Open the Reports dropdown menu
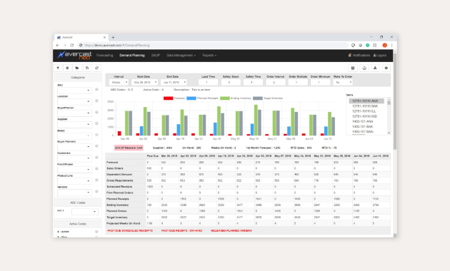The image size is (450, 271). click(x=209, y=56)
